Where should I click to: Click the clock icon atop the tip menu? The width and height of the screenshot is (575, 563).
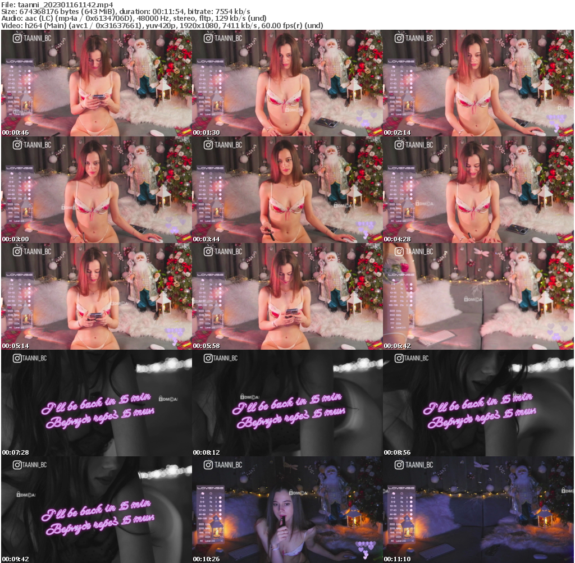pyautogui.click(x=20, y=67)
